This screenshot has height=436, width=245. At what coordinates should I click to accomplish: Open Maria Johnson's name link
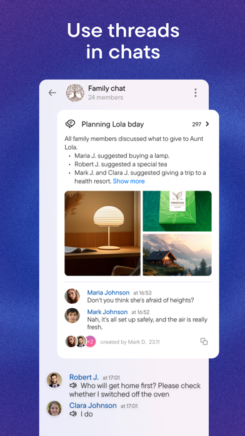(108, 293)
